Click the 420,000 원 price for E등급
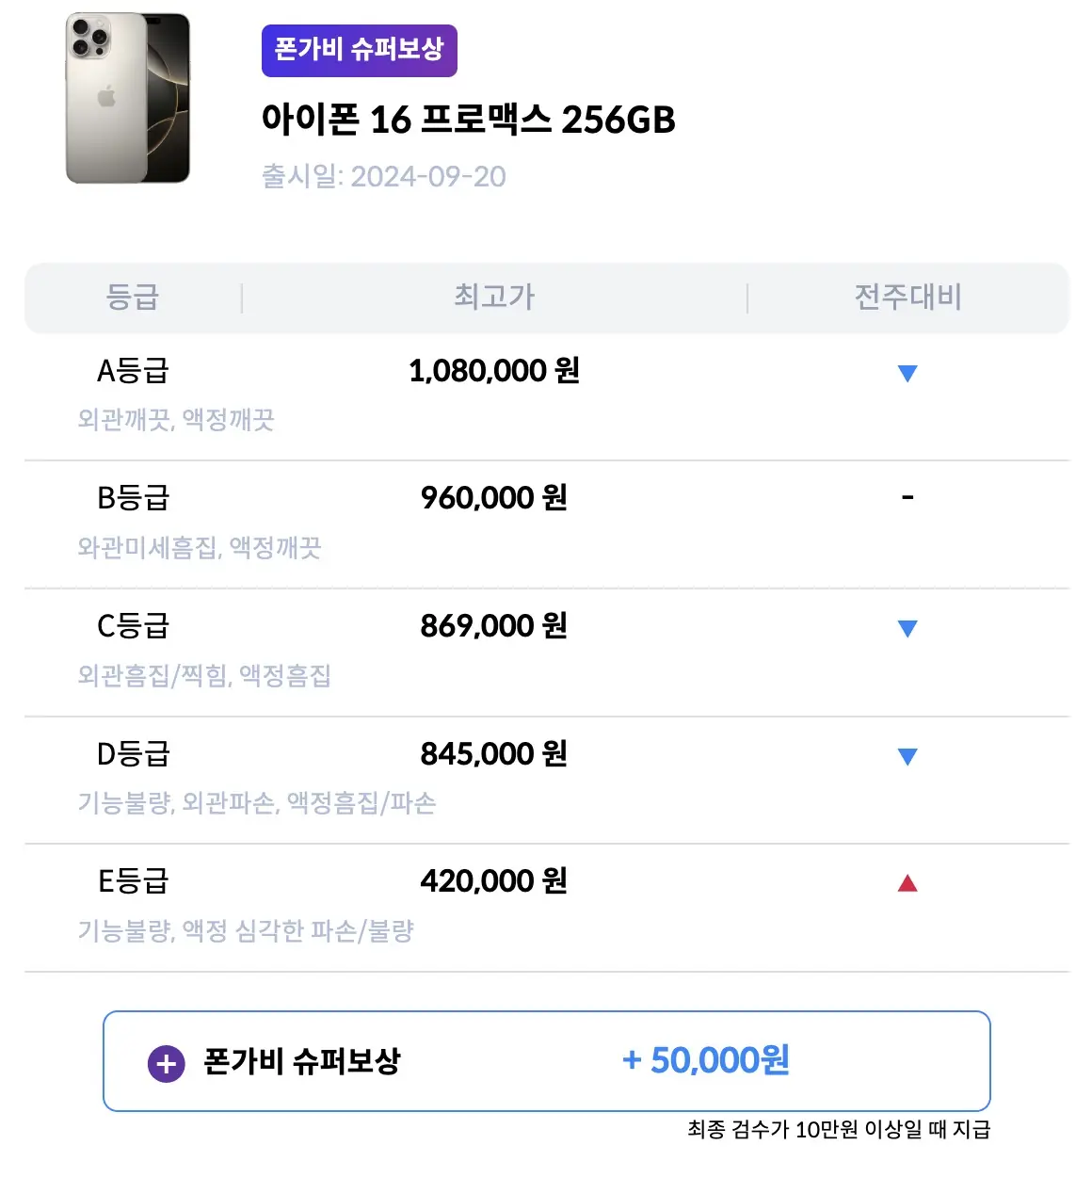Screen dimensions: 1092x1177 click(494, 881)
